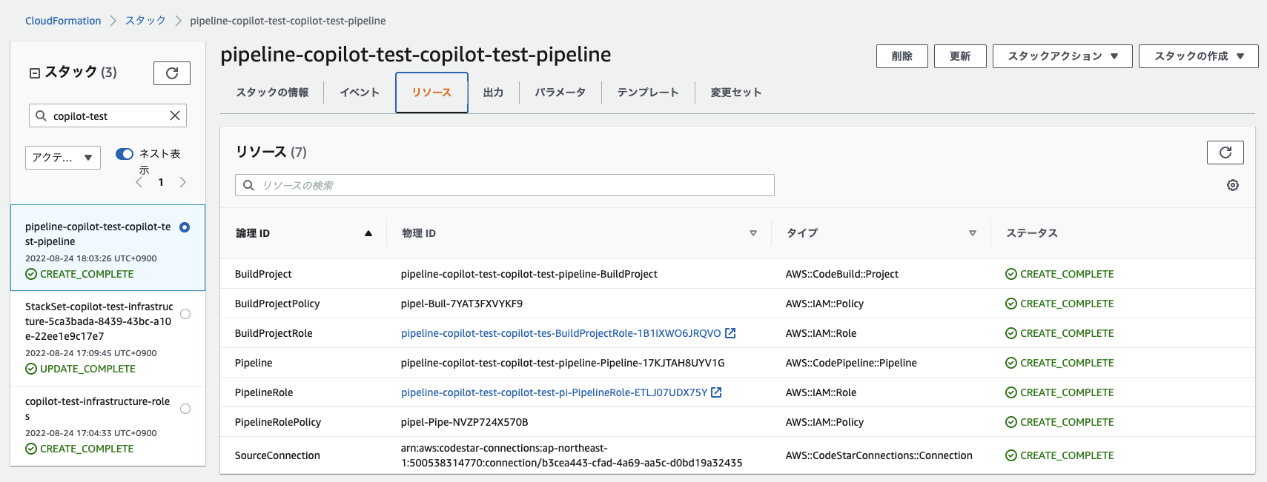Image resolution: width=1267 pixels, height=482 pixels.
Task: Open the external link icon beside BuildProjectRole
Action: point(730,333)
